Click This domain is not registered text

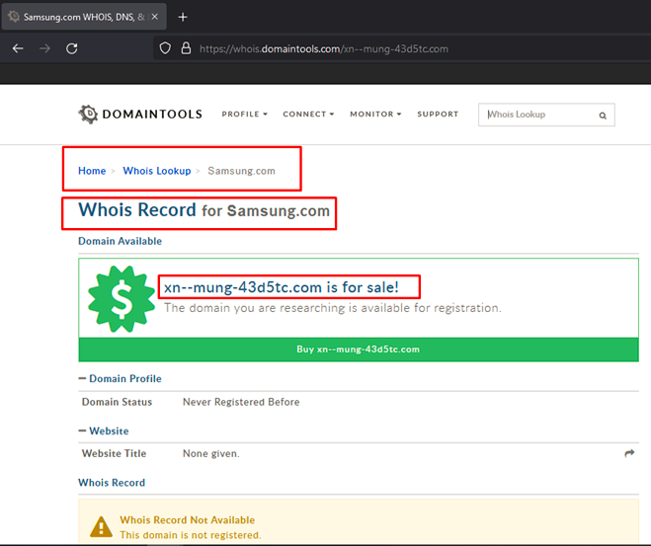point(191,535)
